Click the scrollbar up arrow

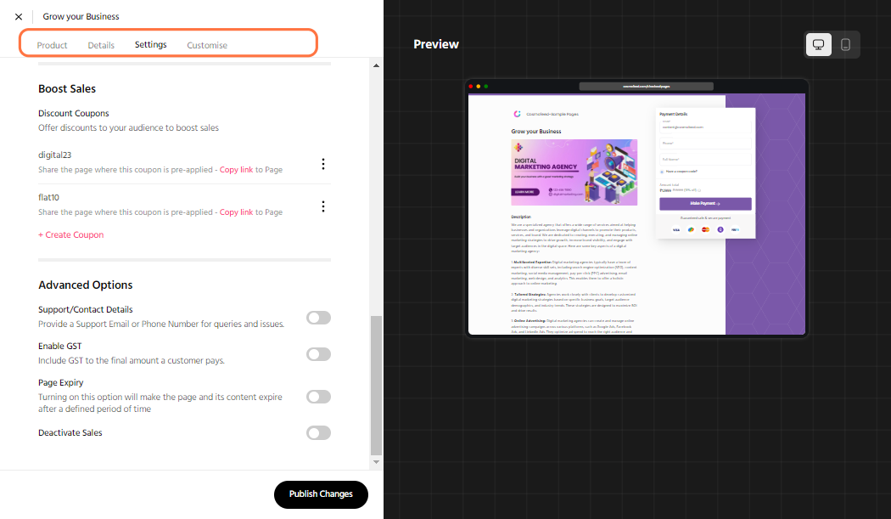pyautogui.click(x=376, y=65)
